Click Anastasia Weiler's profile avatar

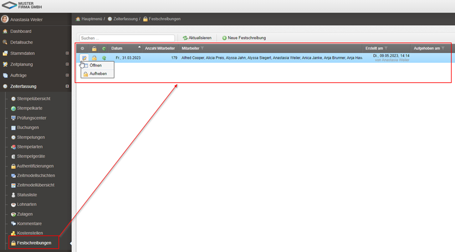pyautogui.click(x=5, y=19)
